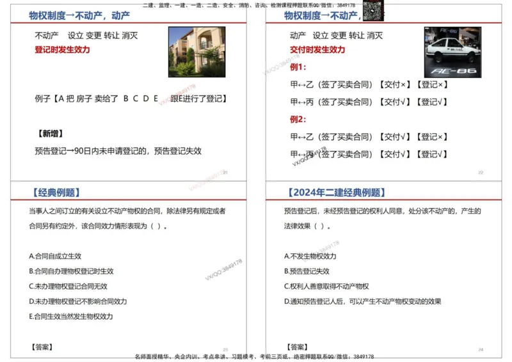This screenshot has width=512, height=362.
Task: Select option B.预告登记失效
Action: [307, 271]
